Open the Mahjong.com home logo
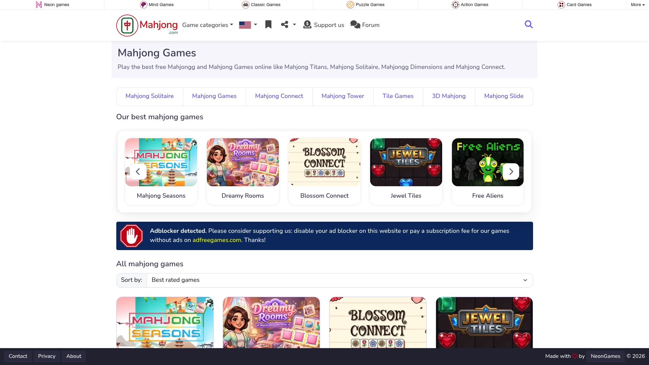Image resolution: width=649 pixels, height=365 pixels. [x=147, y=25]
